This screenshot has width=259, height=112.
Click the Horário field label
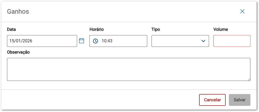point(96,29)
